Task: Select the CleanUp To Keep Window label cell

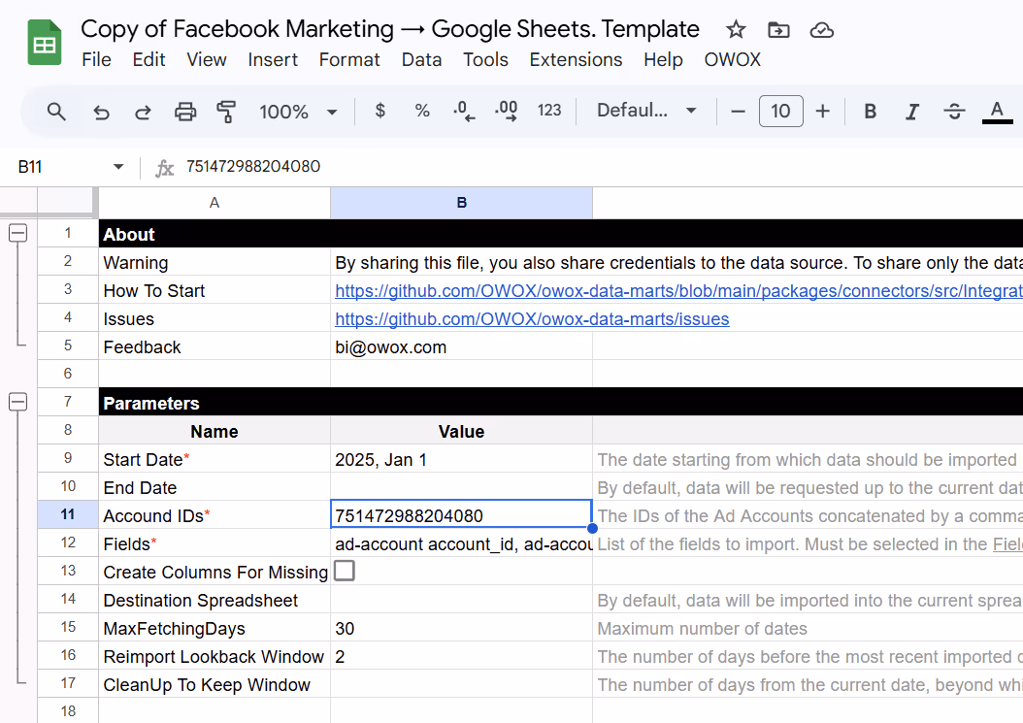Action: click(214, 684)
